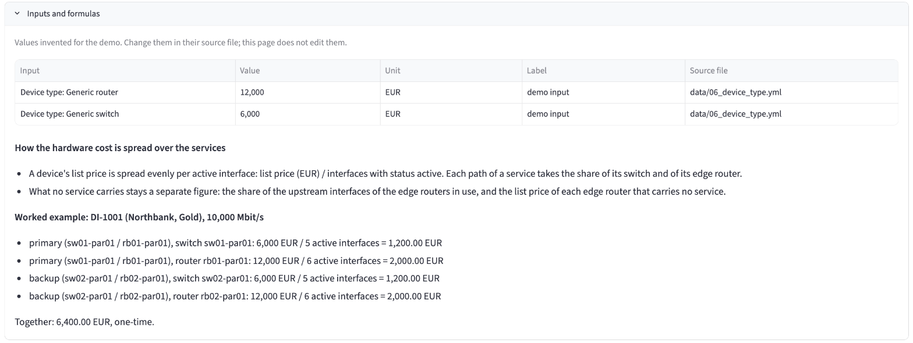
Task: Click the 'Together: 6,400.00 EUR, one-time.' line
Action: tap(84, 321)
